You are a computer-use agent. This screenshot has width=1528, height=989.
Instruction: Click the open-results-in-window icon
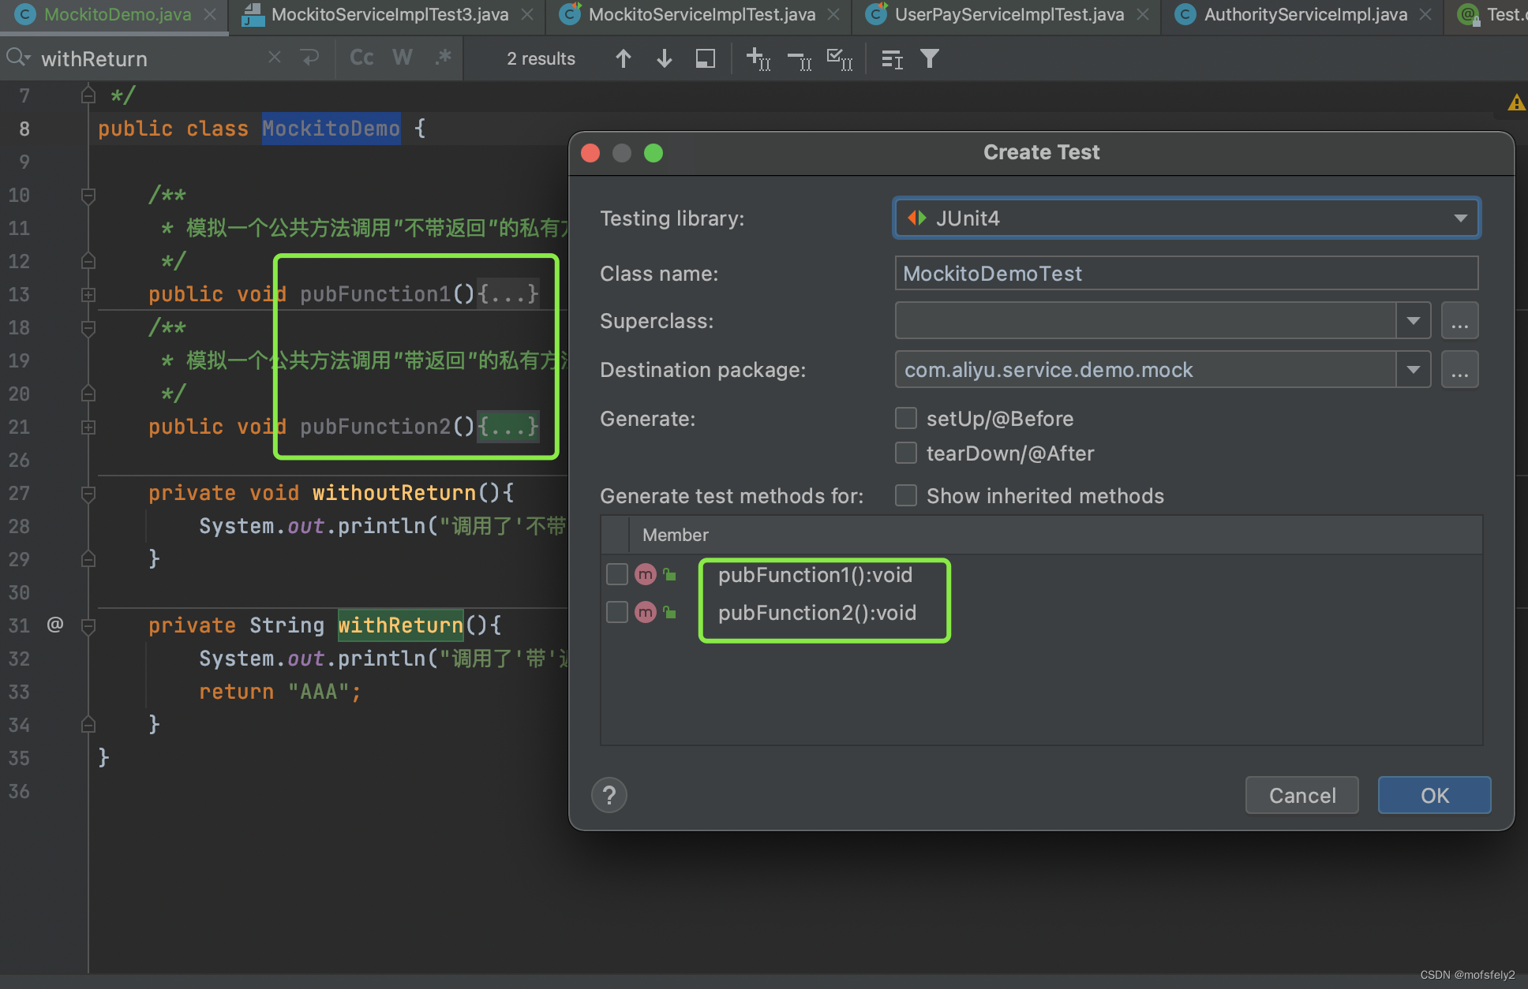point(706,58)
